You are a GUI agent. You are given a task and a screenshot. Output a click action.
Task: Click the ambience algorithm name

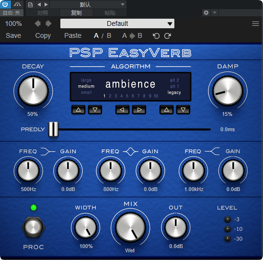pos(130,84)
